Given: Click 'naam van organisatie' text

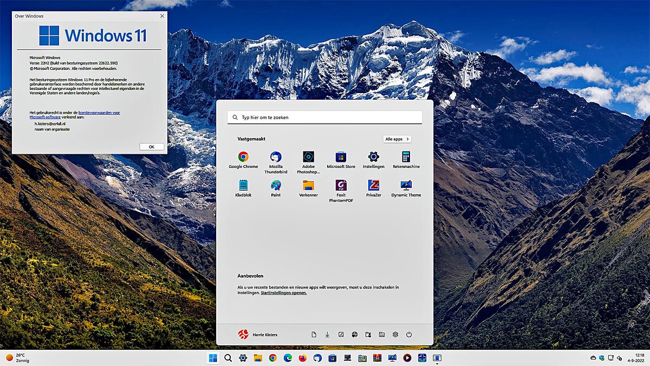Looking at the screenshot, I should point(52,129).
